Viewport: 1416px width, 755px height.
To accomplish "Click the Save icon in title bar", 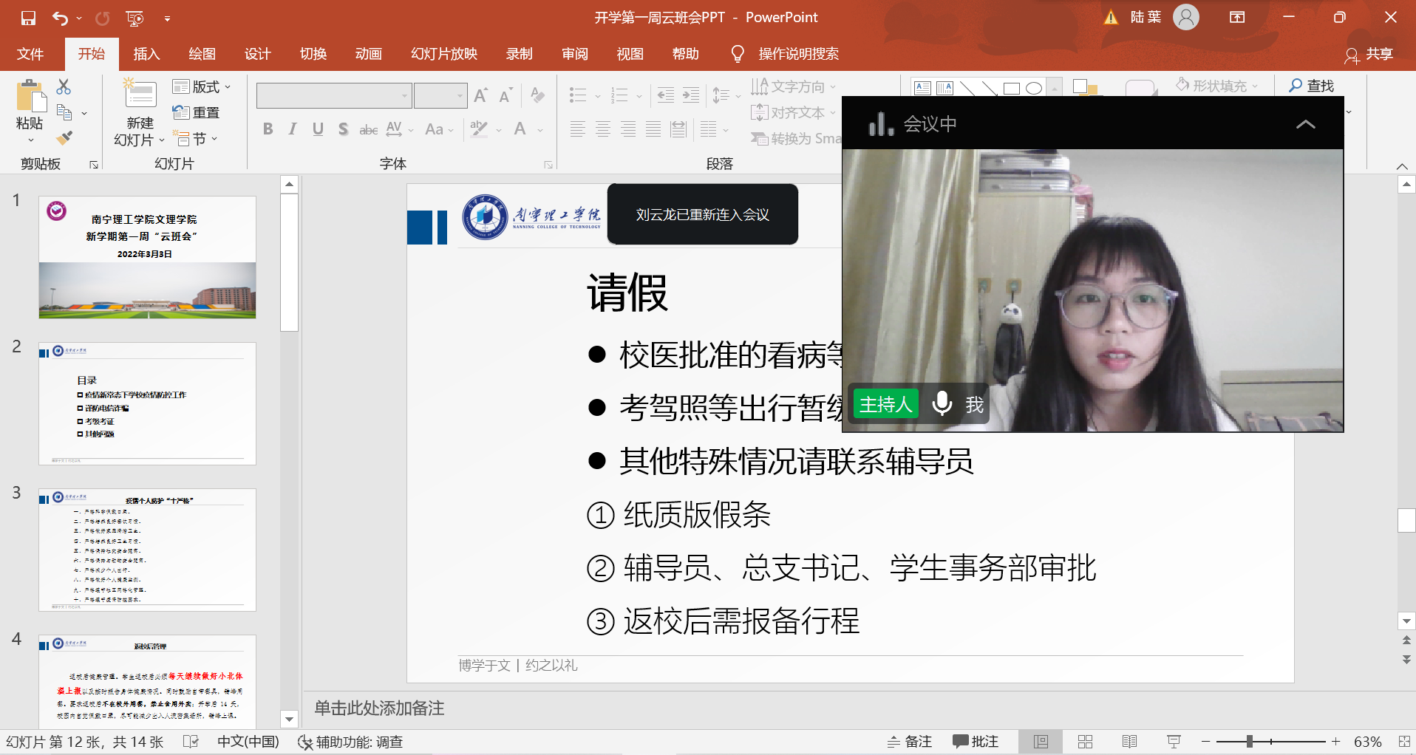I will [x=28, y=18].
